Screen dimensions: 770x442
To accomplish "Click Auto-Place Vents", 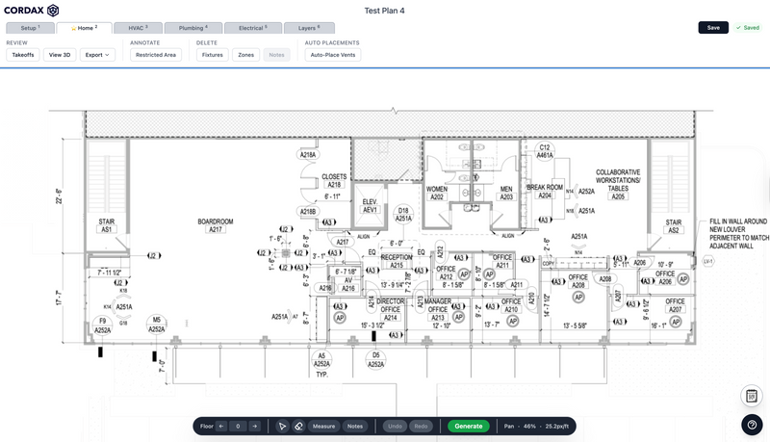I will 333,55.
